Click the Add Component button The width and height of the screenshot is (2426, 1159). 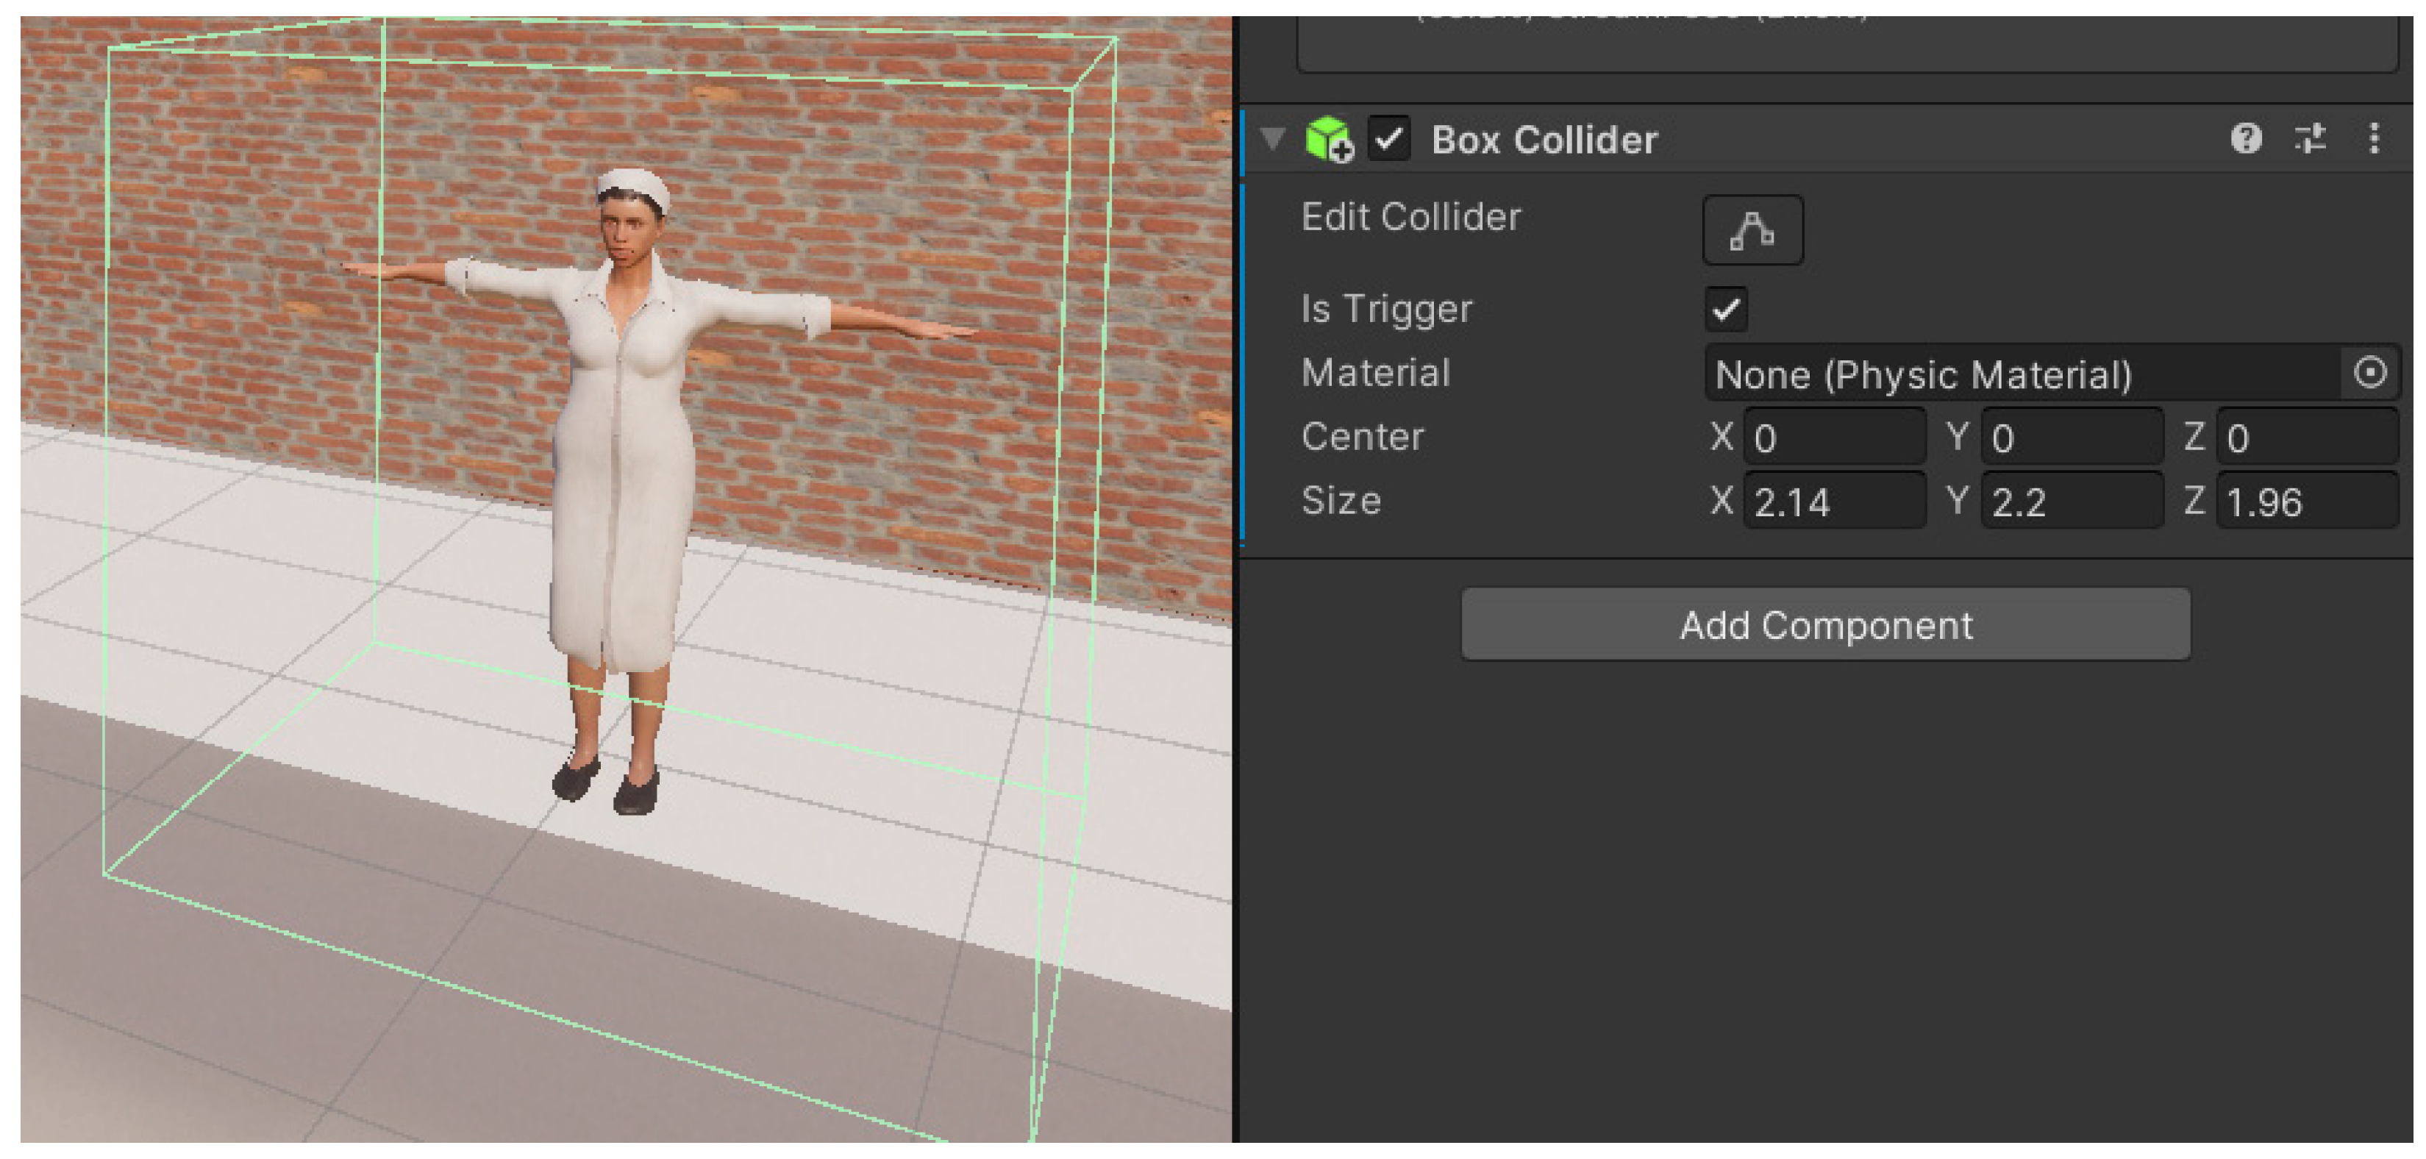[1825, 625]
